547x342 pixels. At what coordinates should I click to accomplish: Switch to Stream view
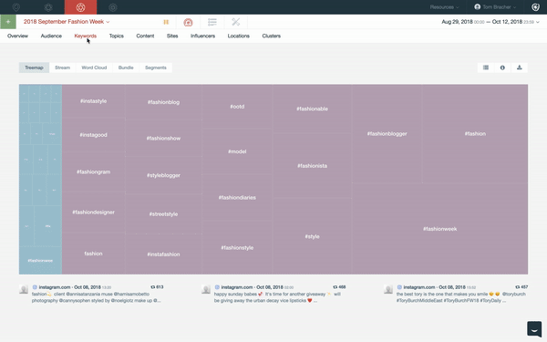pyautogui.click(x=62, y=67)
